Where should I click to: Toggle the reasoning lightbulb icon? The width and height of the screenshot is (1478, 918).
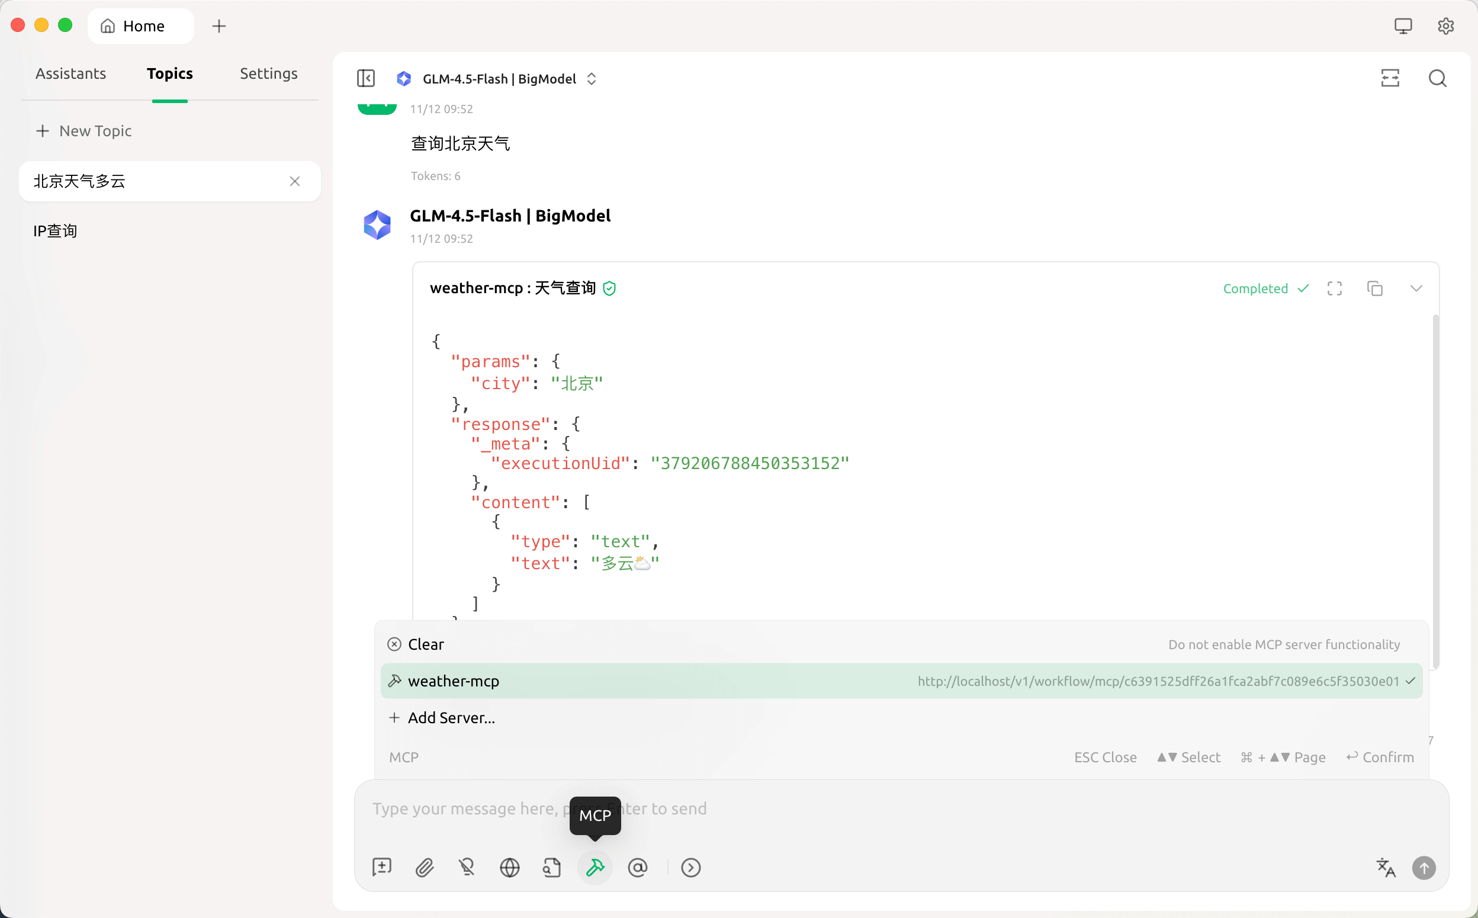[x=466, y=868]
